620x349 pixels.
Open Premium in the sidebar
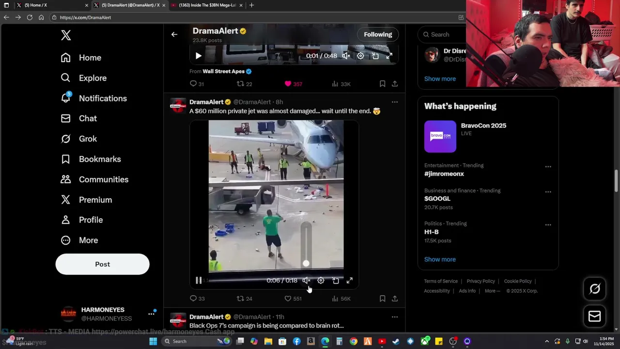(86, 200)
